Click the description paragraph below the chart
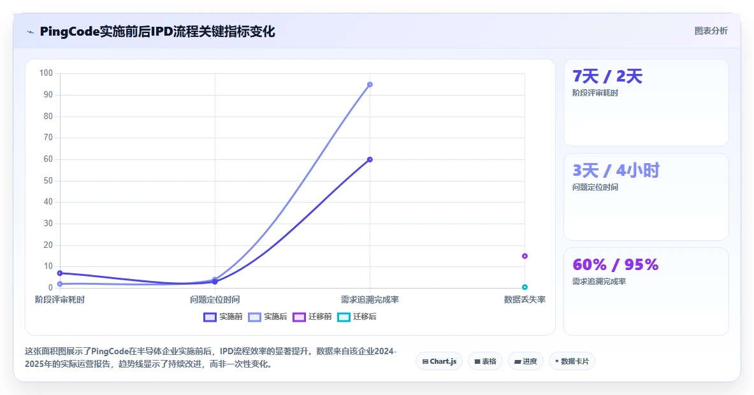This screenshot has width=754, height=395. click(x=210, y=357)
